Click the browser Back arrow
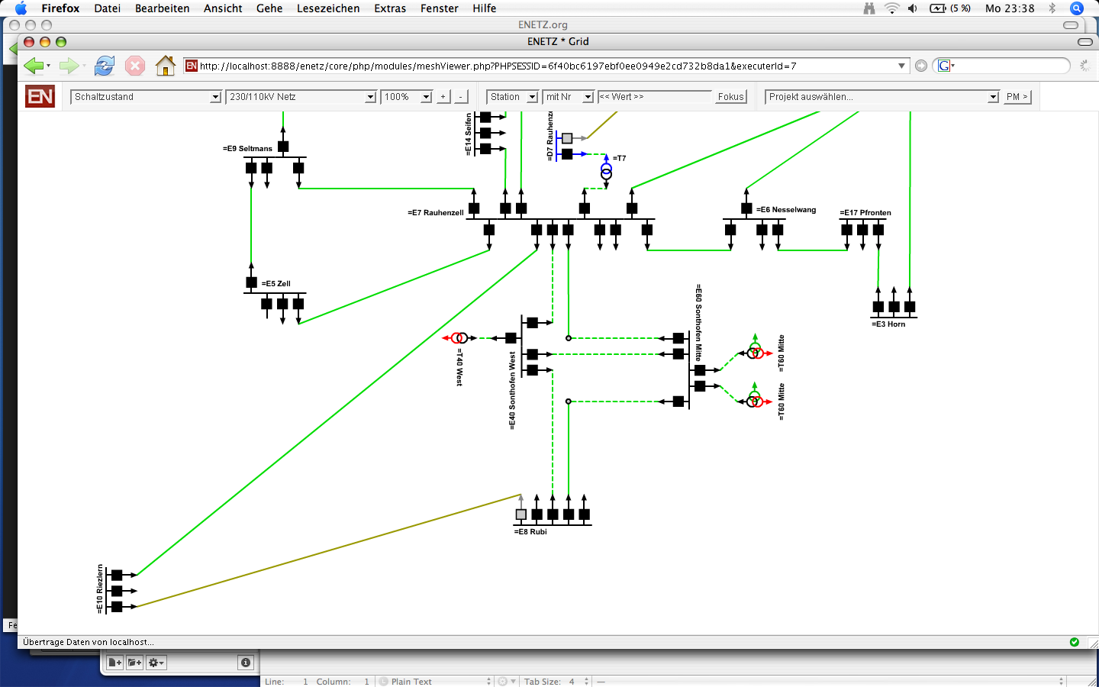The width and height of the screenshot is (1099, 687). [33, 66]
